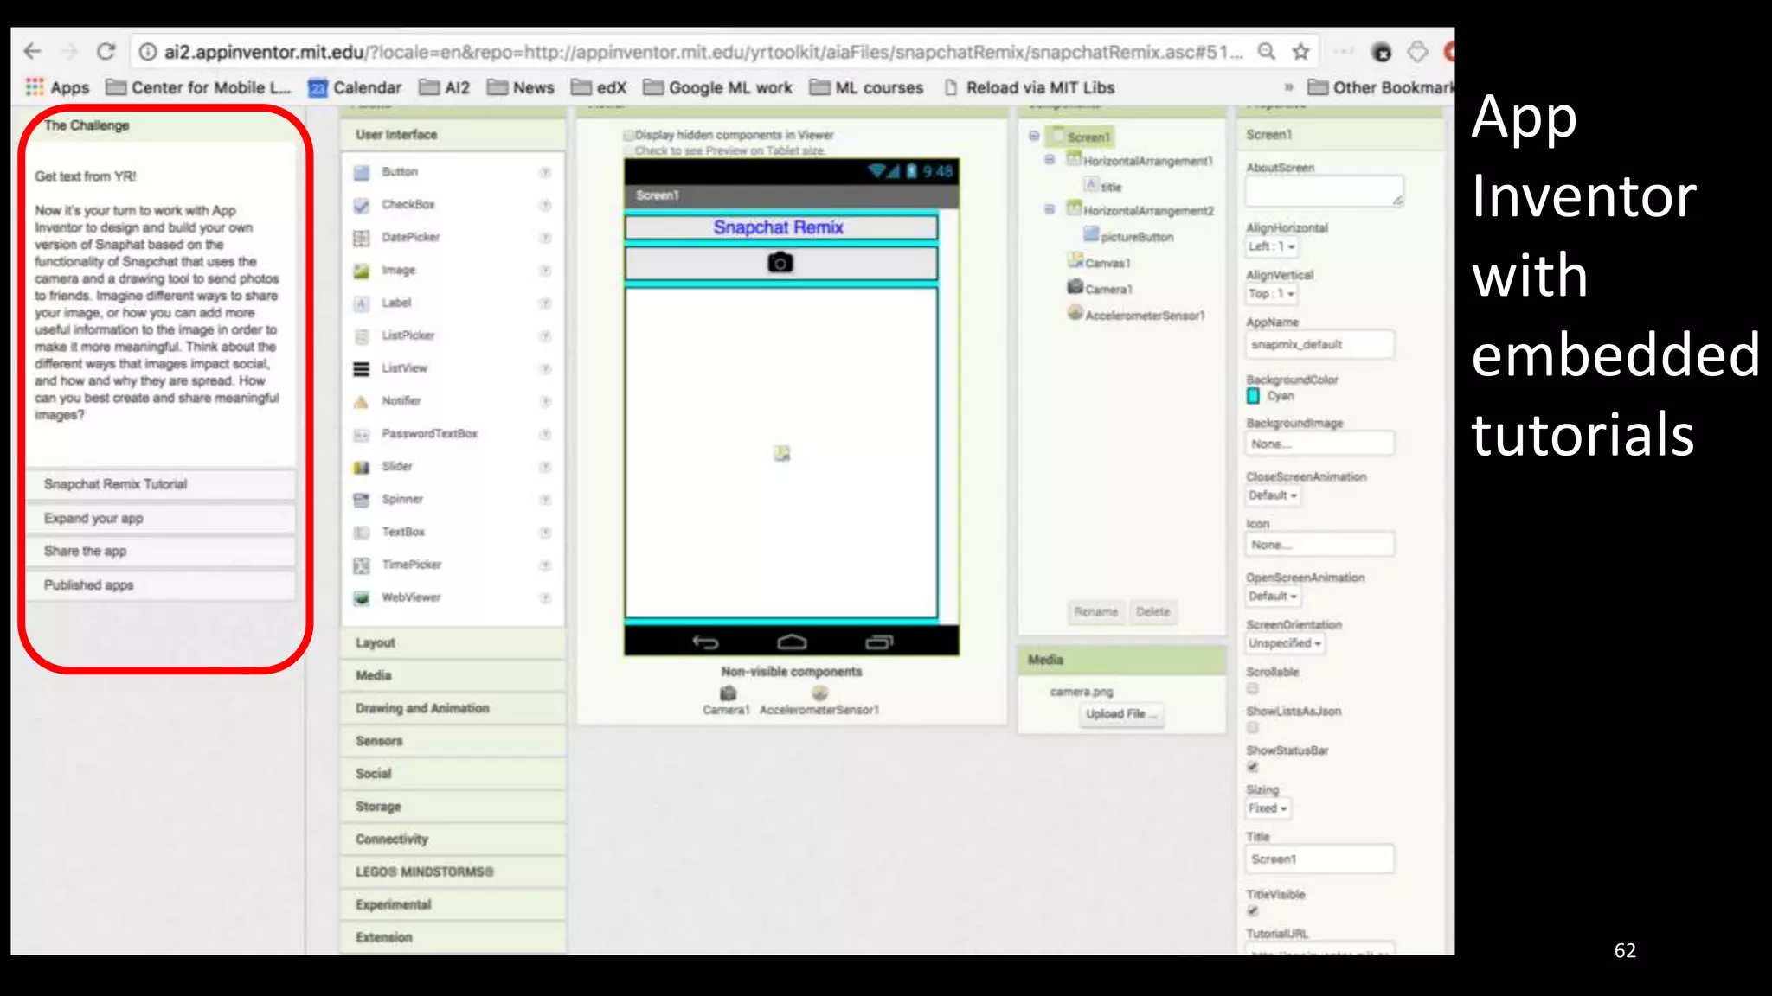Click the Cyan BackgroundColor swatch
Screen dimensions: 1772x996
click(x=1253, y=396)
